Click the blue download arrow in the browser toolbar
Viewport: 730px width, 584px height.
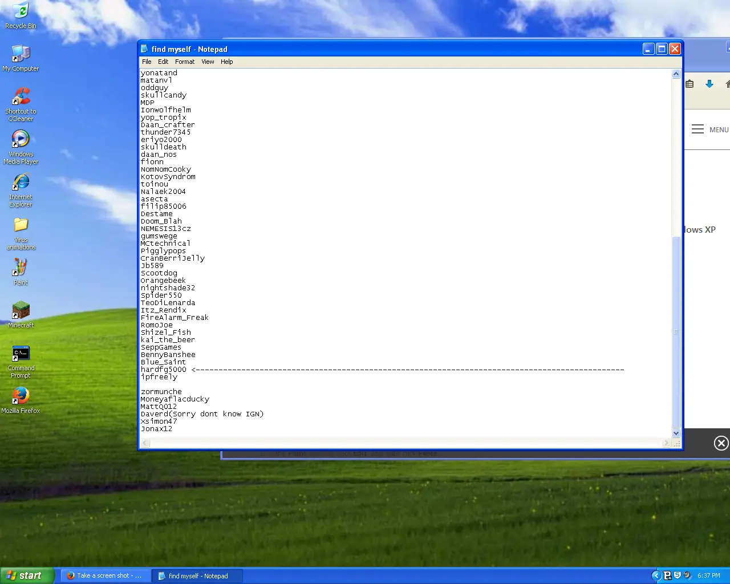click(x=709, y=83)
